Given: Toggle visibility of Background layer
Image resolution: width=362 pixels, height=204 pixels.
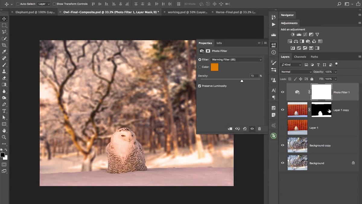Looking at the screenshot, I should click(283, 163).
